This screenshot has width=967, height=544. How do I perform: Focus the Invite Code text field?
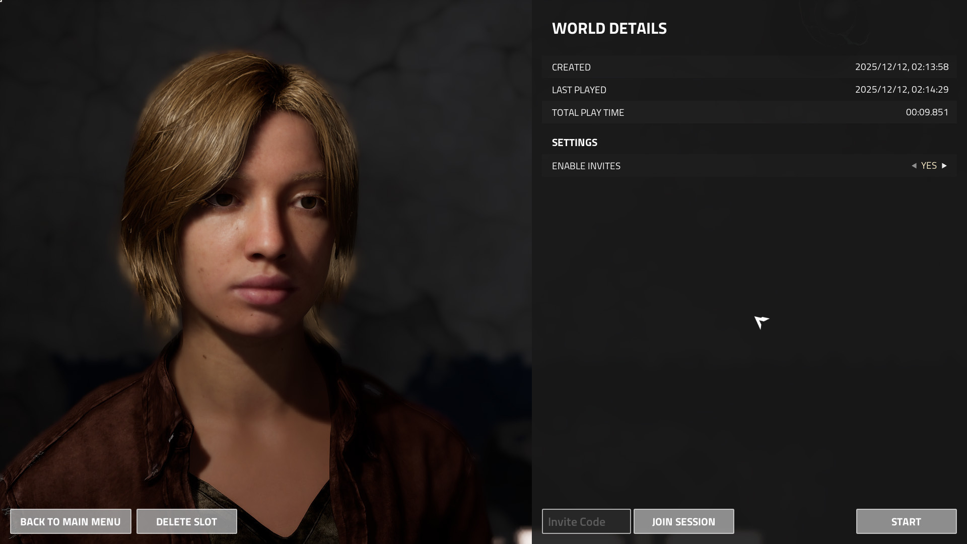click(x=586, y=521)
